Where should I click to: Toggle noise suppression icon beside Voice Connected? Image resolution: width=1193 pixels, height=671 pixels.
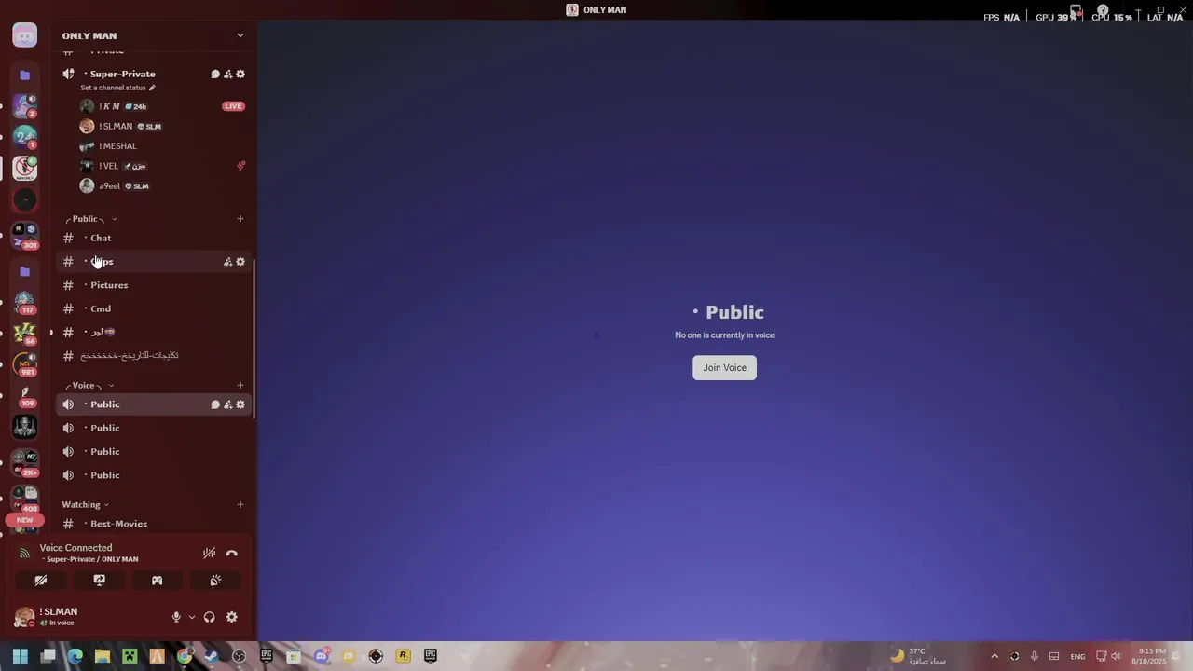pyautogui.click(x=209, y=554)
